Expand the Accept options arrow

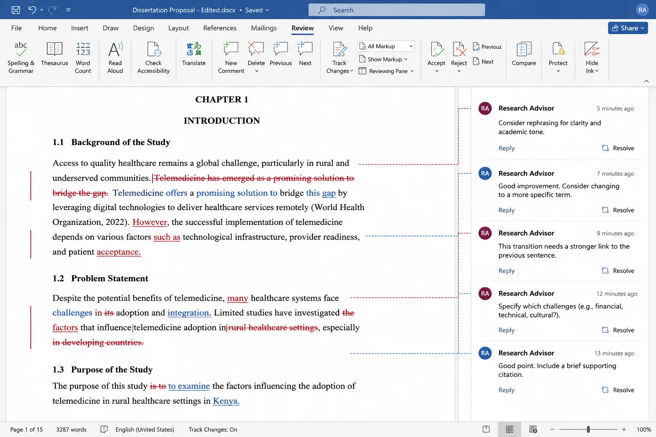[x=436, y=71]
